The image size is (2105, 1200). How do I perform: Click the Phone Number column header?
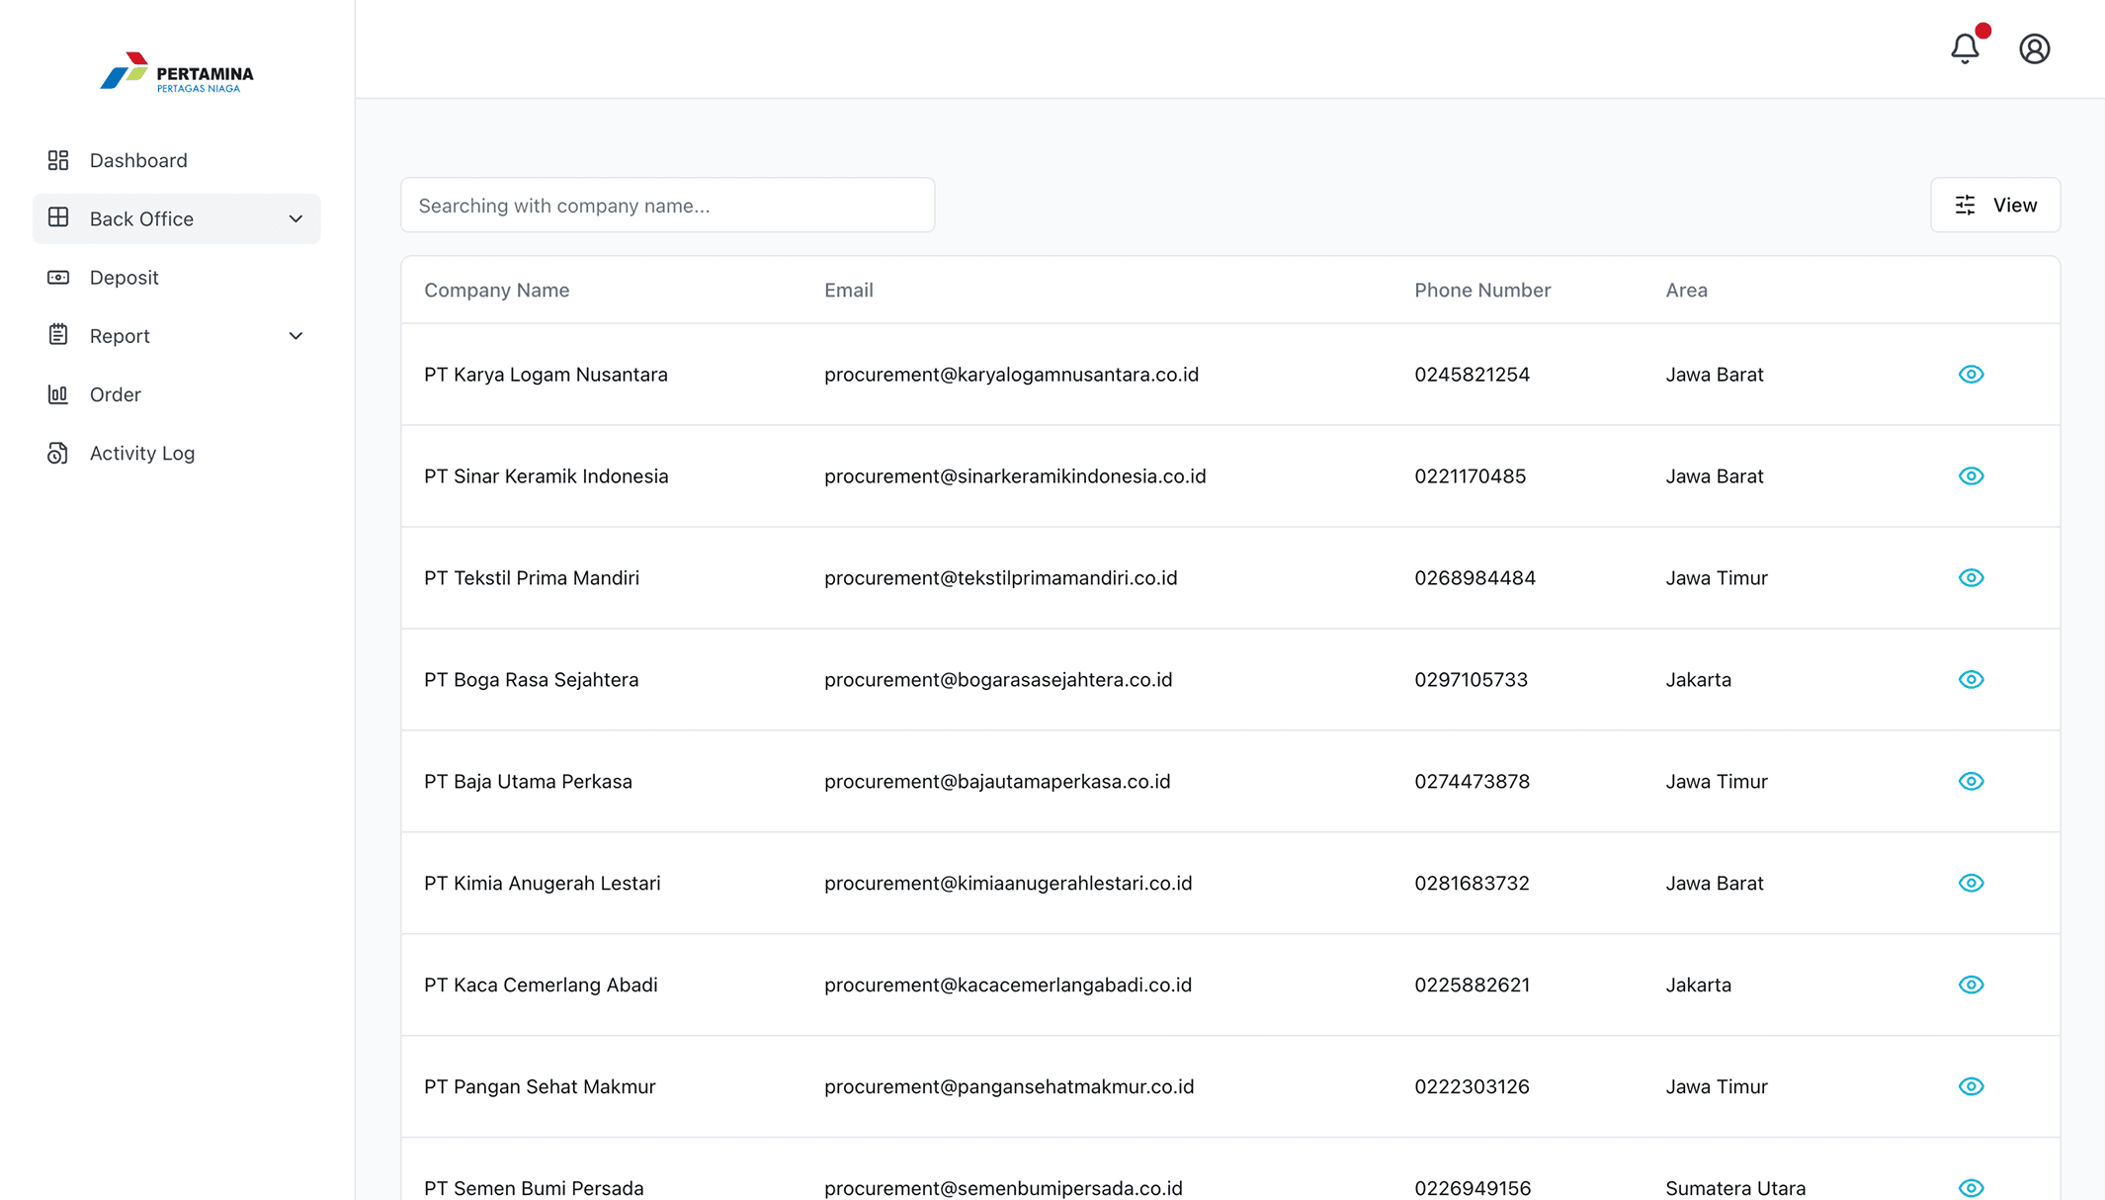(1482, 290)
